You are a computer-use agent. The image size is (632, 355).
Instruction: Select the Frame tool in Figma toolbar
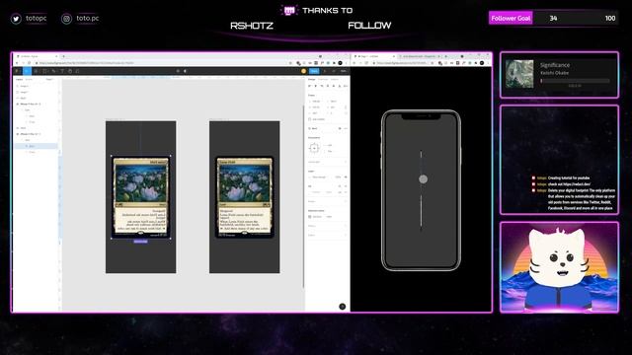pyautogui.click(x=36, y=71)
